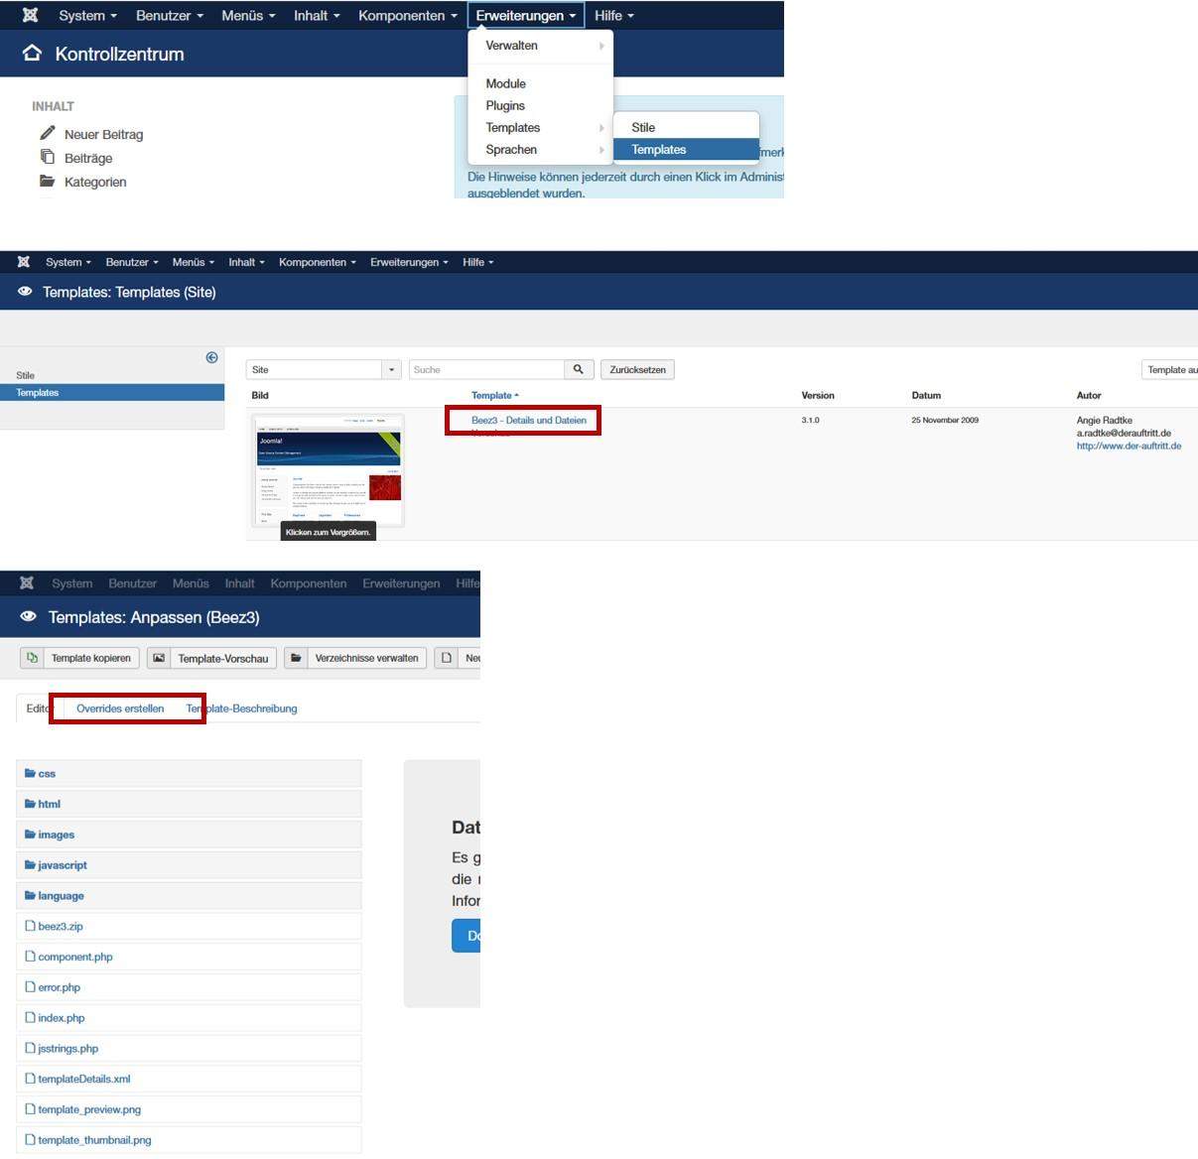The width and height of the screenshot is (1198, 1159).
Task: Open Beez3 - Details und Dateien link
Action: pos(528,420)
